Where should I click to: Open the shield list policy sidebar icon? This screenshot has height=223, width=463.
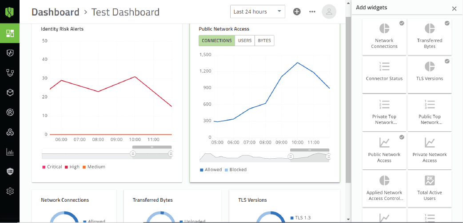(10, 172)
